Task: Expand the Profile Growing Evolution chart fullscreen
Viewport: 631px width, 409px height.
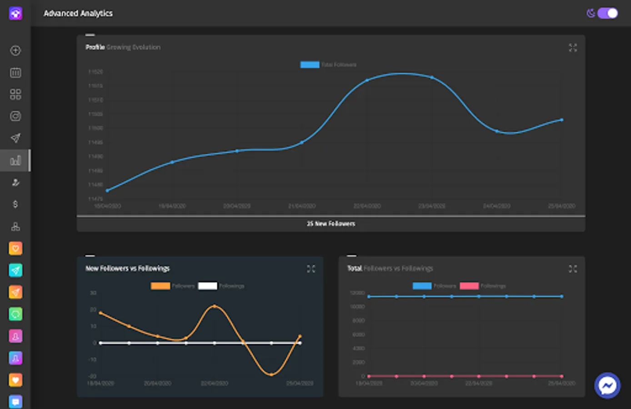Action: pyautogui.click(x=573, y=48)
